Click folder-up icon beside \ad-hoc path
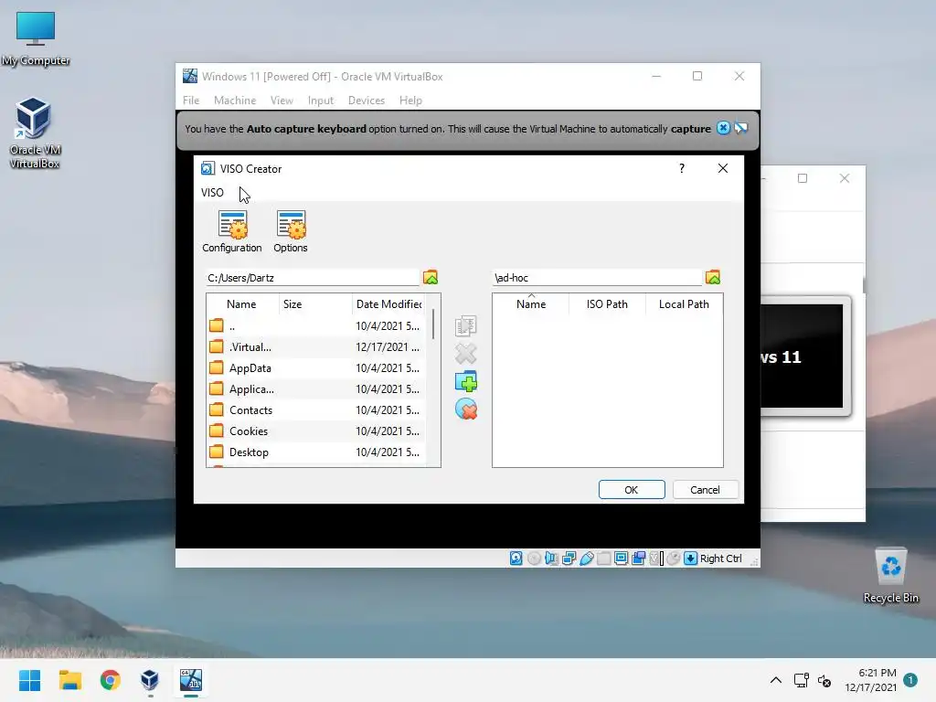 click(x=713, y=278)
